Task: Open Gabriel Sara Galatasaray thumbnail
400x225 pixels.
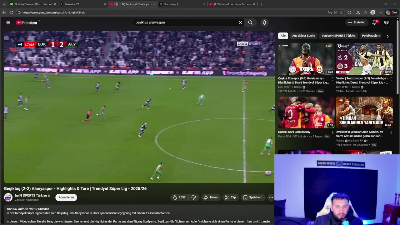Action: (x=306, y=112)
